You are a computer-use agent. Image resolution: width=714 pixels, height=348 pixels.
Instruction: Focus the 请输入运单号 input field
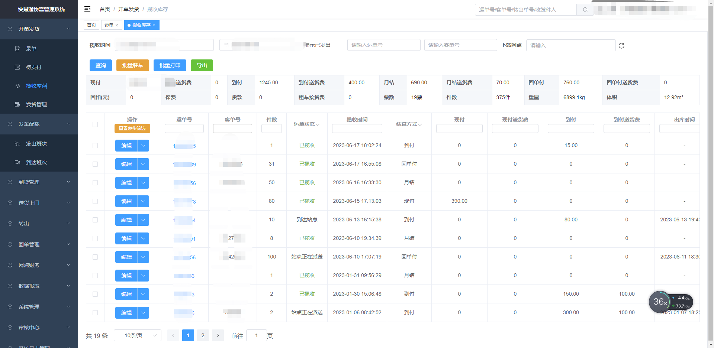[384, 45]
